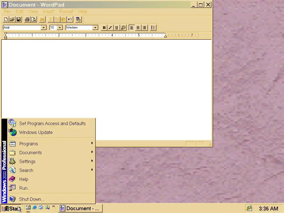Toggle Italic formatting

(110, 27)
